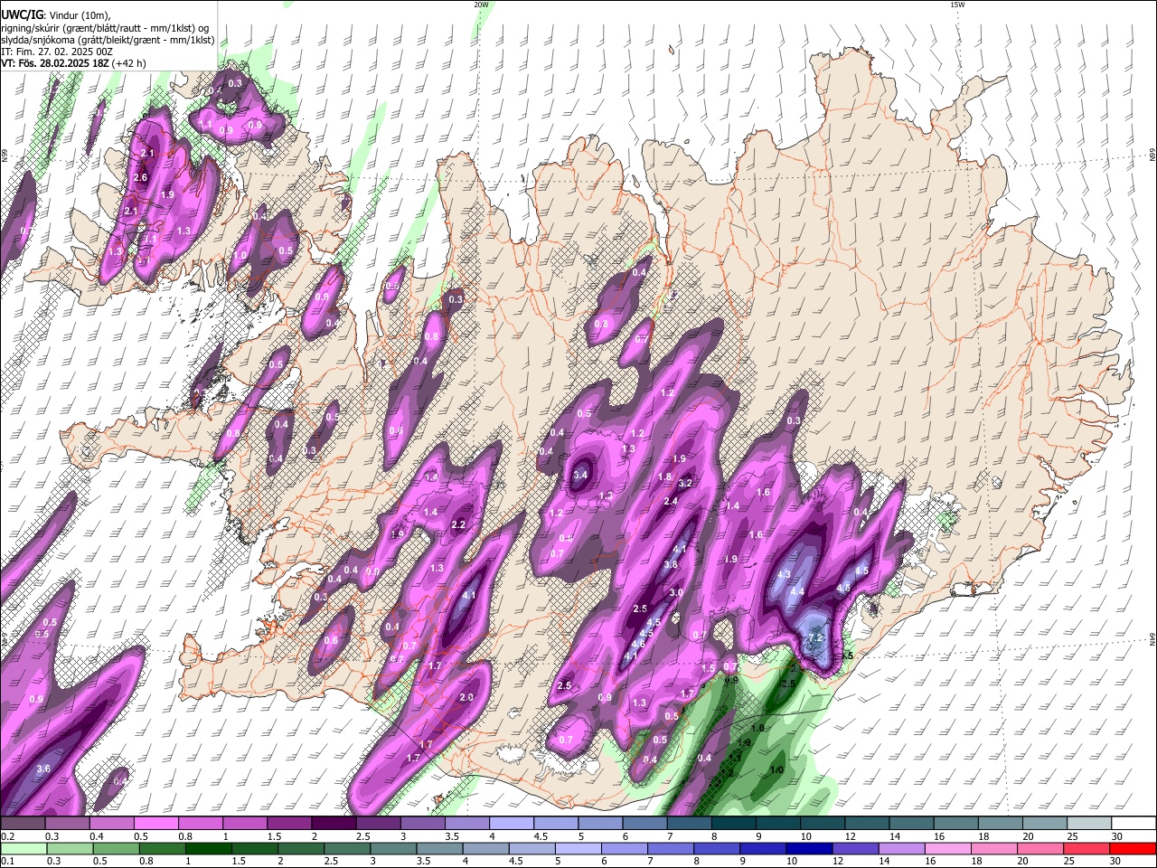This screenshot has width=1157, height=868.
Task: Click the 'rigning/skúrir' rain legend description line
Action: point(104,28)
